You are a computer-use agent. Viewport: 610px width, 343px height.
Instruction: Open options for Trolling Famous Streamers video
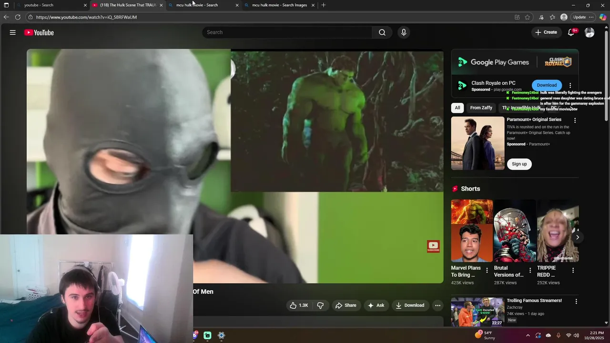coord(576,302)
